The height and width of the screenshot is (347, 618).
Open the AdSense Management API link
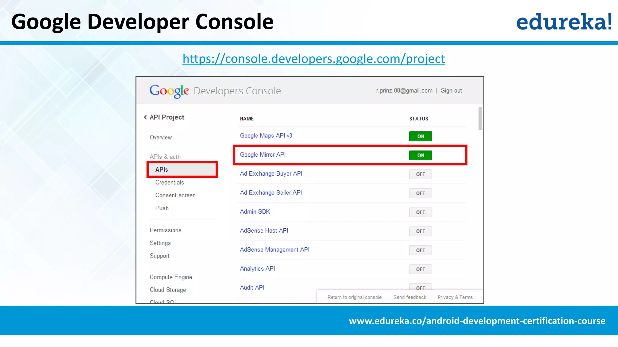[275, 249]
